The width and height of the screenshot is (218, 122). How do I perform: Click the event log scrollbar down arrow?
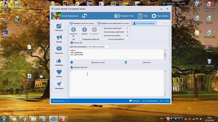pyautogui.click(x=165, y=95)
